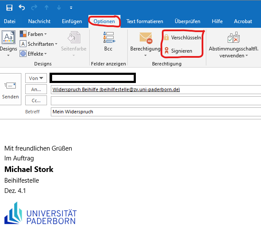261x231 pixels.
Task: Click the Cc... button
Action: tap(36, 101)
